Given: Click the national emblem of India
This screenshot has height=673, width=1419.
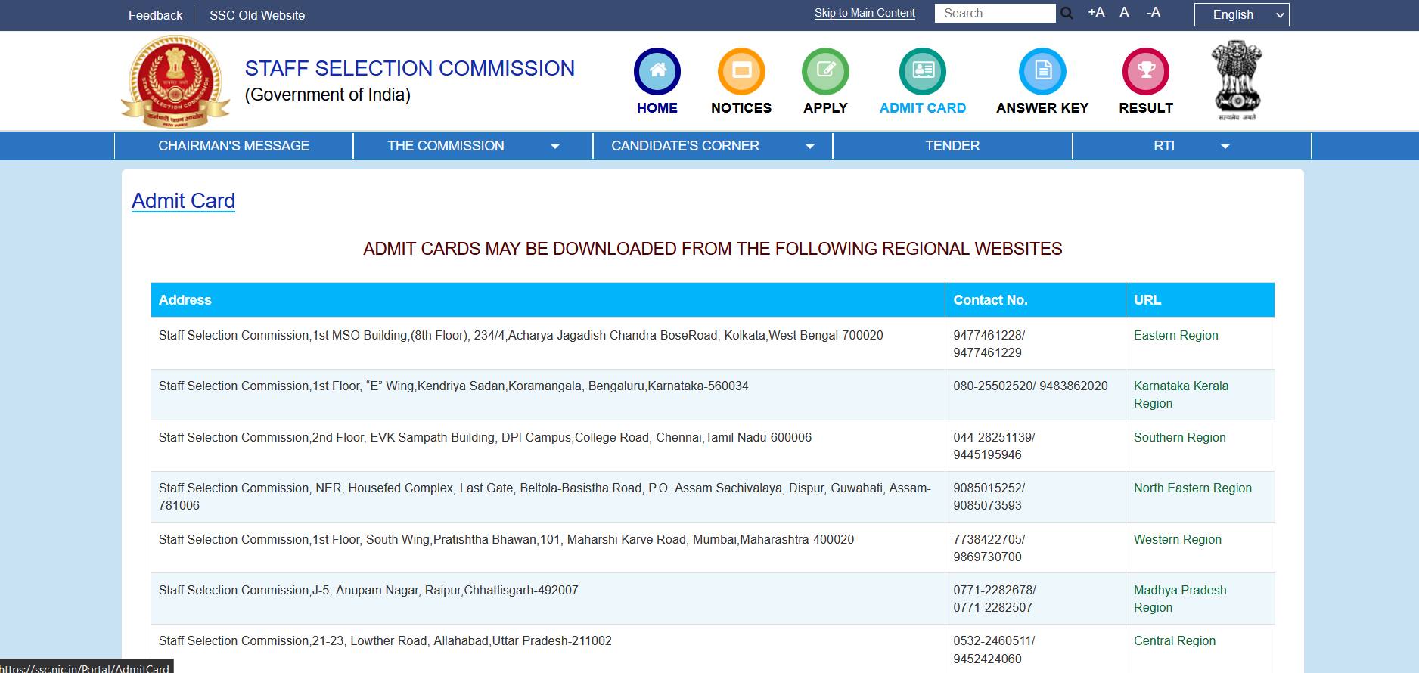Looking at the screenshot, I should tap(1237, 80).
